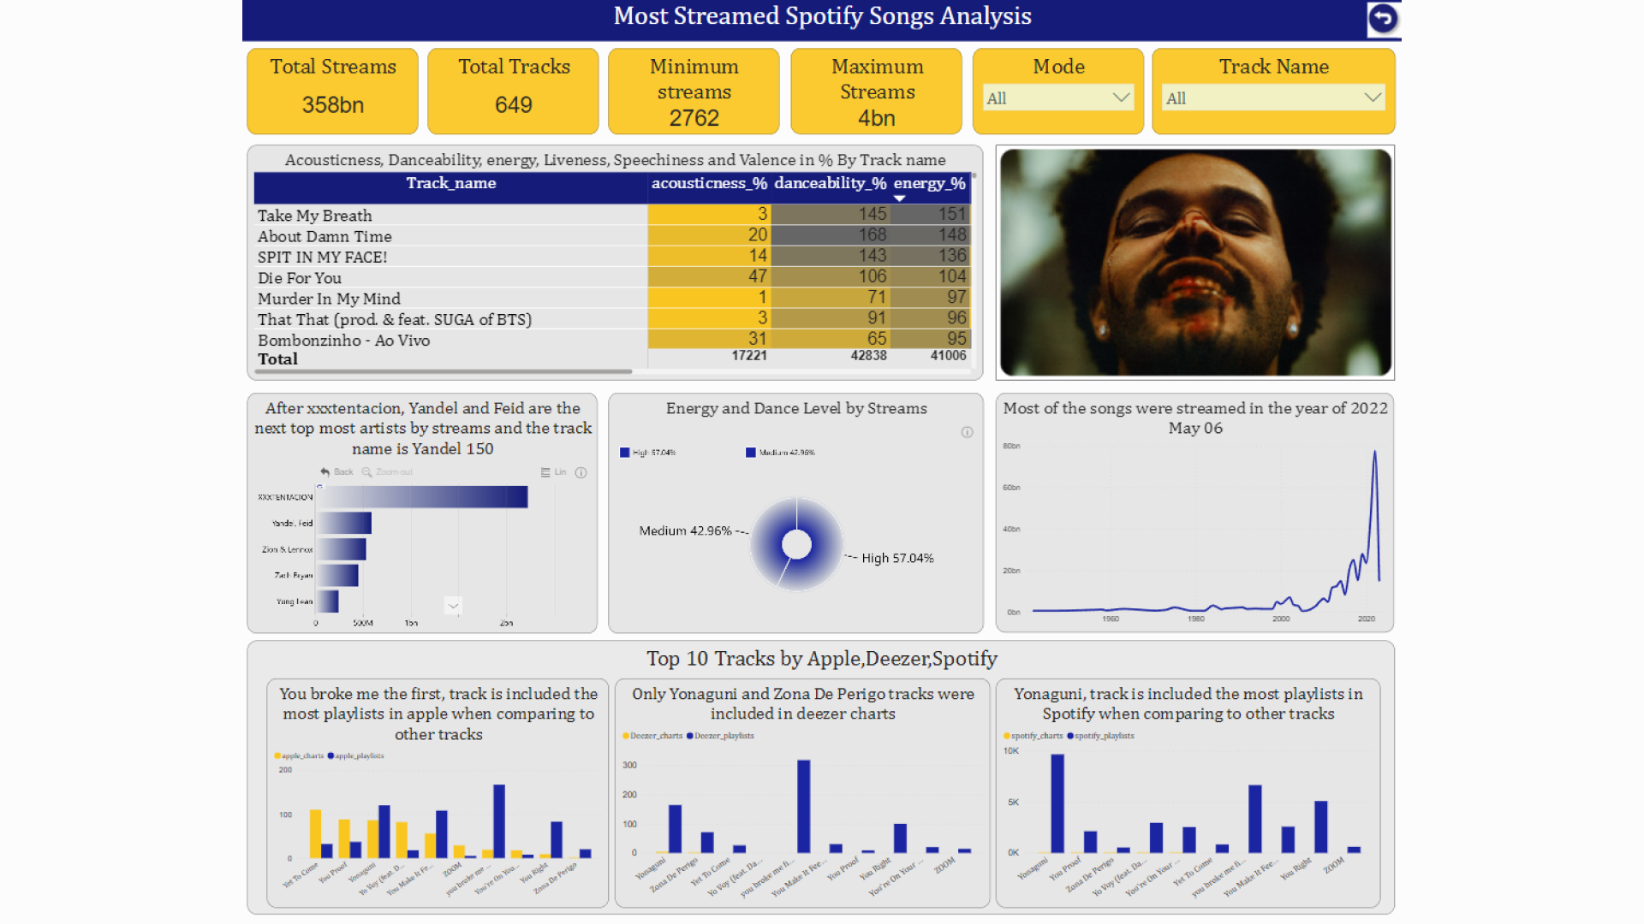Click the Medium 42.96% legend swatch
The width and height of the screenshot is (1644, 924).
[x=751, y=453]
